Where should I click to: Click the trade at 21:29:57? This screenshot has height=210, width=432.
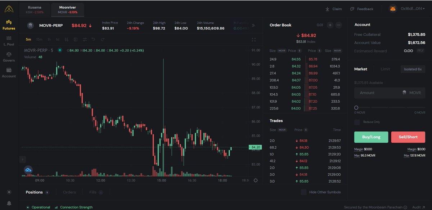click(x=305, y=141)
